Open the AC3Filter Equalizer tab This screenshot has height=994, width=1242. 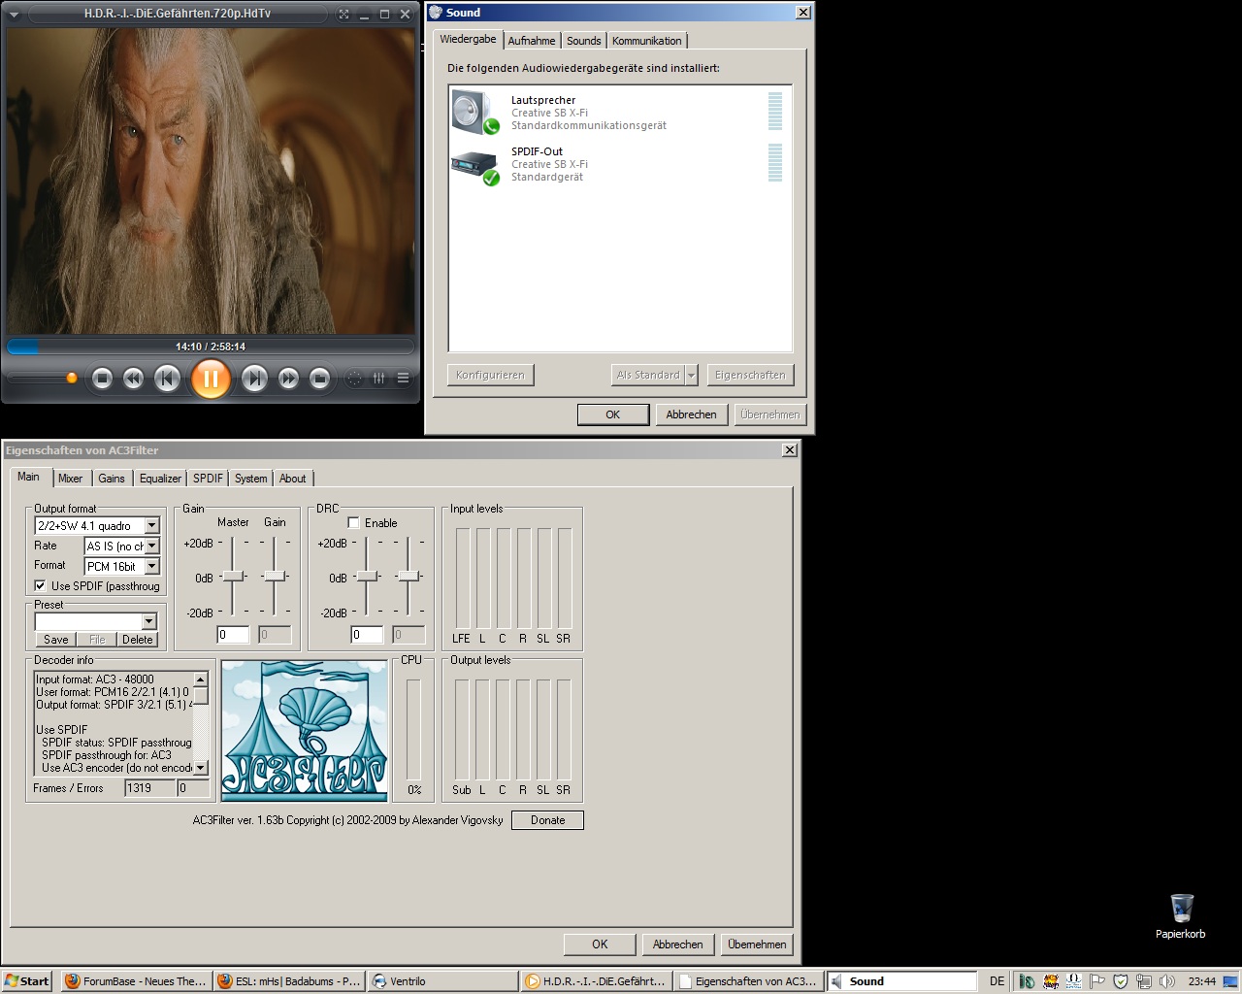pyautogui.click(x=160, y=479)
